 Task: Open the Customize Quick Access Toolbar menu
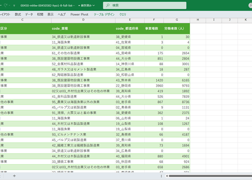tap(14, 5)
